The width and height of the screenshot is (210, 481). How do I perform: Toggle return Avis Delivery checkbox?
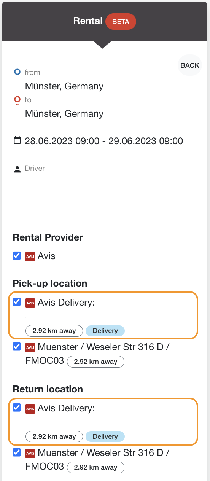(x=17, y=408)
